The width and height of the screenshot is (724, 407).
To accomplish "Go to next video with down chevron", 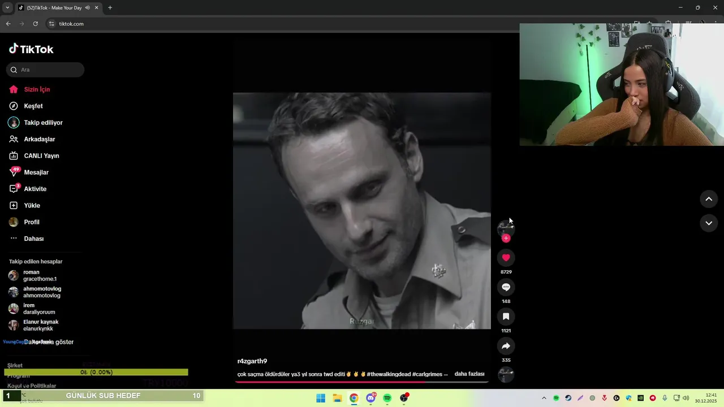I will pos(709,223).
